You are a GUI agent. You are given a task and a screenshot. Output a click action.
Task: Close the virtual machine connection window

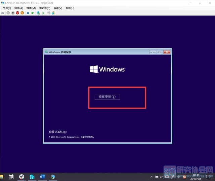210,3
